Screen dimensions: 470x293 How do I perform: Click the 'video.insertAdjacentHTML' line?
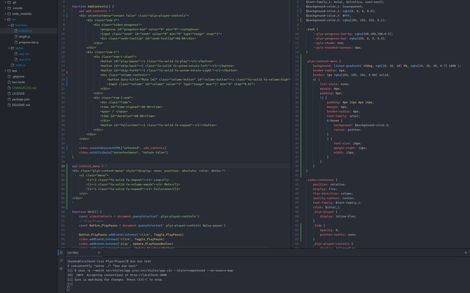123,148
